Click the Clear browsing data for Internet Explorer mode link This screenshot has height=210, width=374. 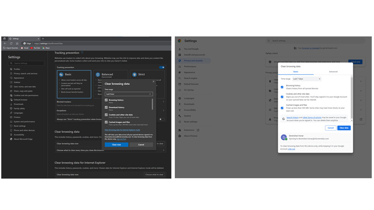pos(122,130)
